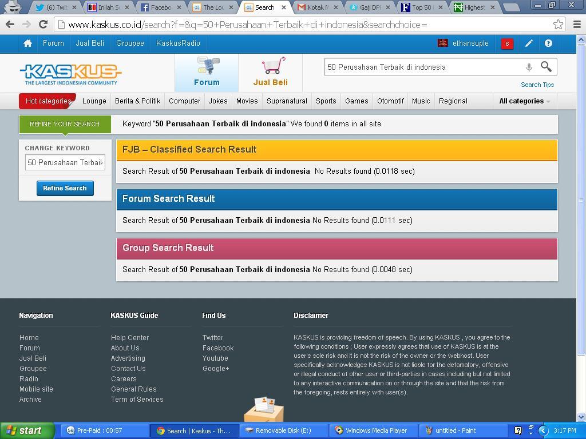
Task: Click the KASKUS logo
Action: 70,74
